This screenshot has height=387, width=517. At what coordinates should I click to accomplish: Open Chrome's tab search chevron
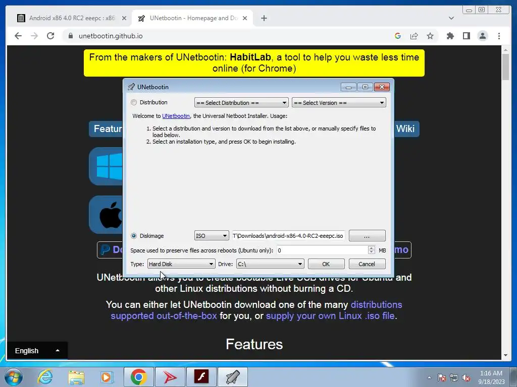451,18
